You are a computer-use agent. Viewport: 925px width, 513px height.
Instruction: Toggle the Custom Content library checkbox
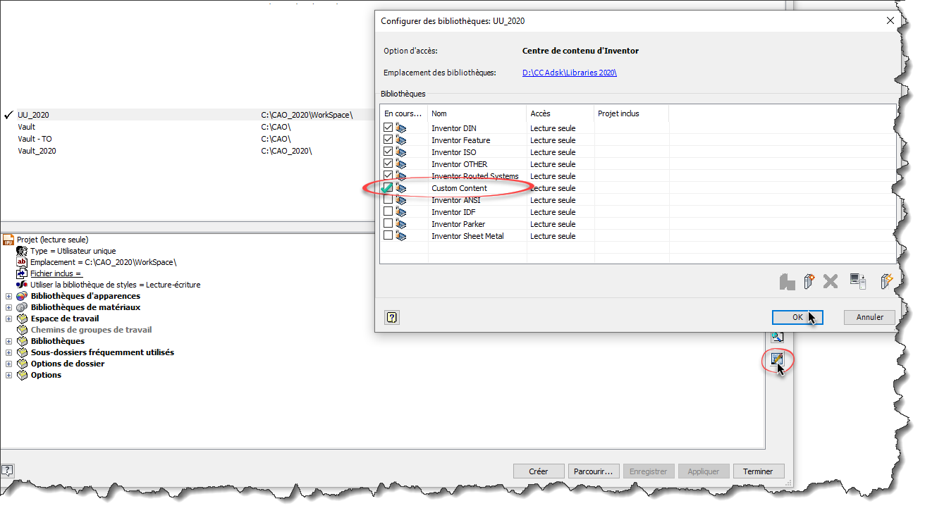[x=388, y=188]
